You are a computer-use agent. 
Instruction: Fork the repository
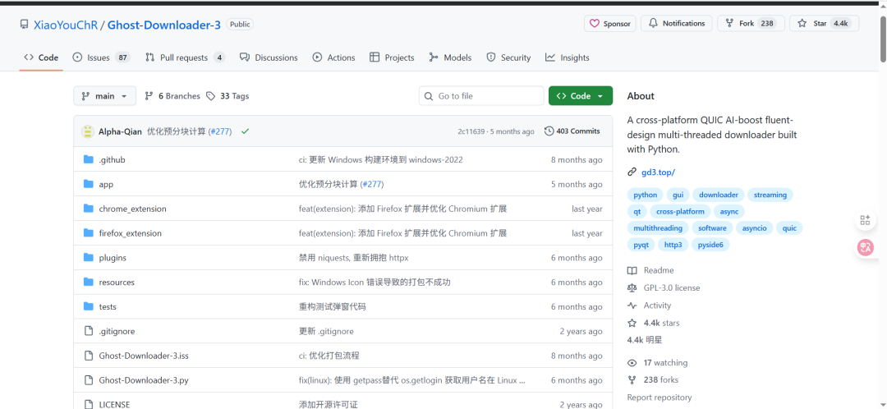(x=751, y=23)
